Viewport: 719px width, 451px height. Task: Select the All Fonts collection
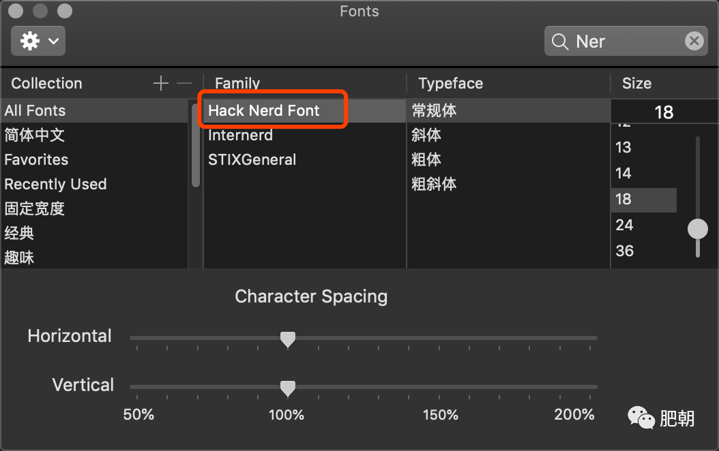(x=94, y=110)
